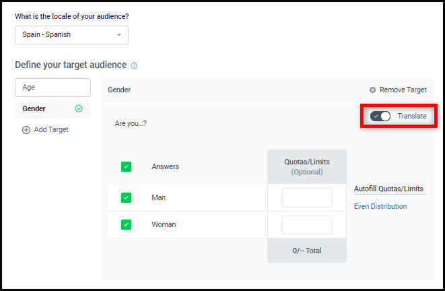Click the quota input field for Man

(307, 197)
